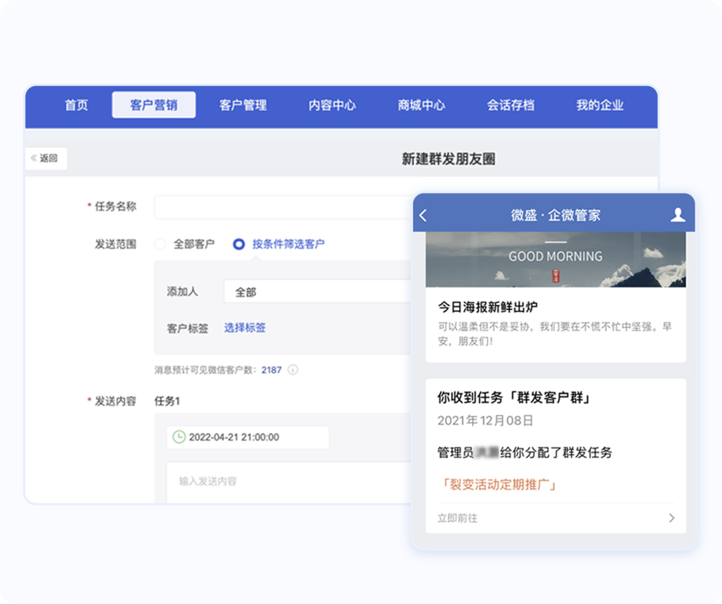
Task: Click the right chevron after 立即前往
Action: [x=673, y=518]
